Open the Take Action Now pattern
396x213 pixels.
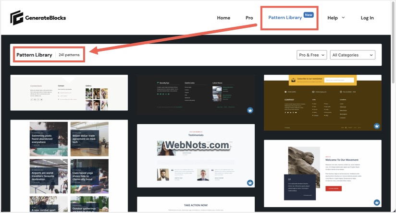point(196,204)
